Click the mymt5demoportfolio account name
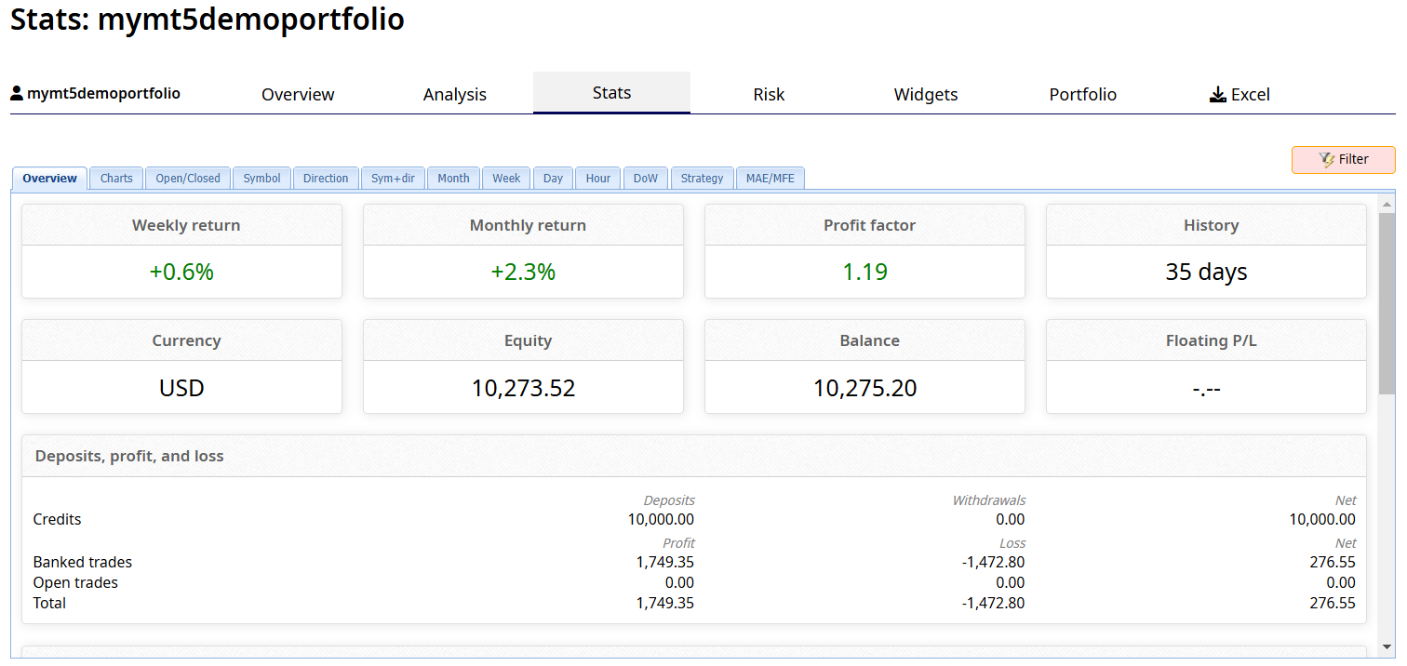The width and height of the screenshot is (1407, 666). click(x=103, y=93)
